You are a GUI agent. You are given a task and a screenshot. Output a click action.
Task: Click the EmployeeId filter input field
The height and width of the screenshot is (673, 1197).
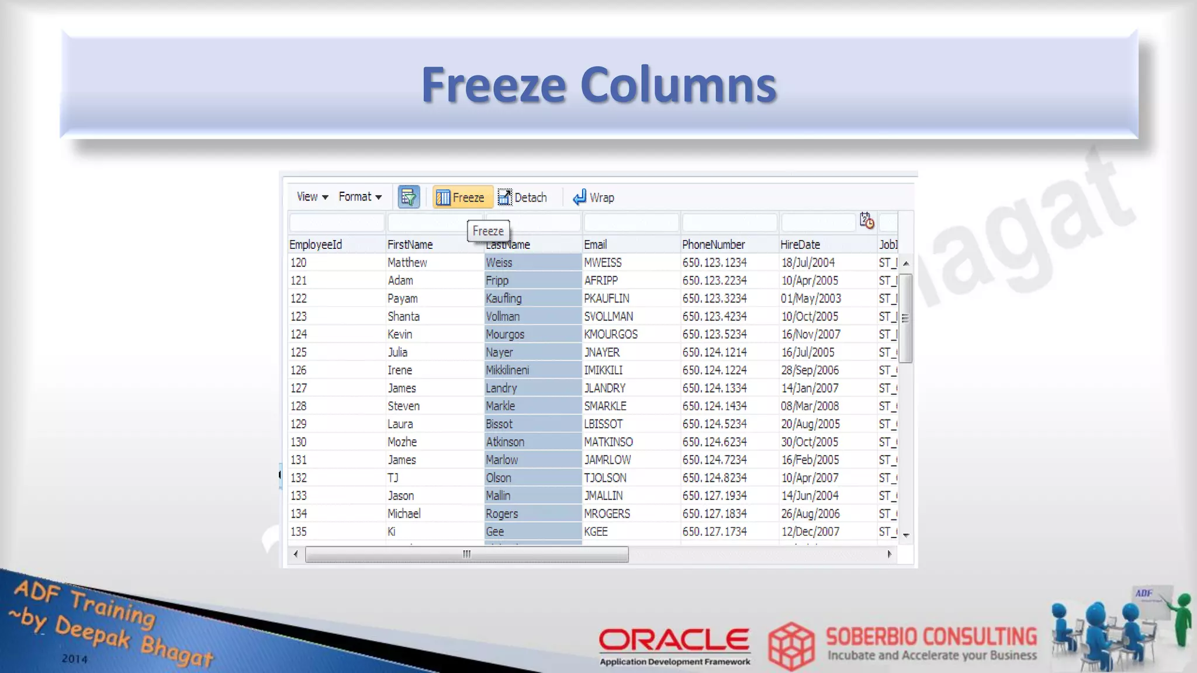[x=337, y=223]
